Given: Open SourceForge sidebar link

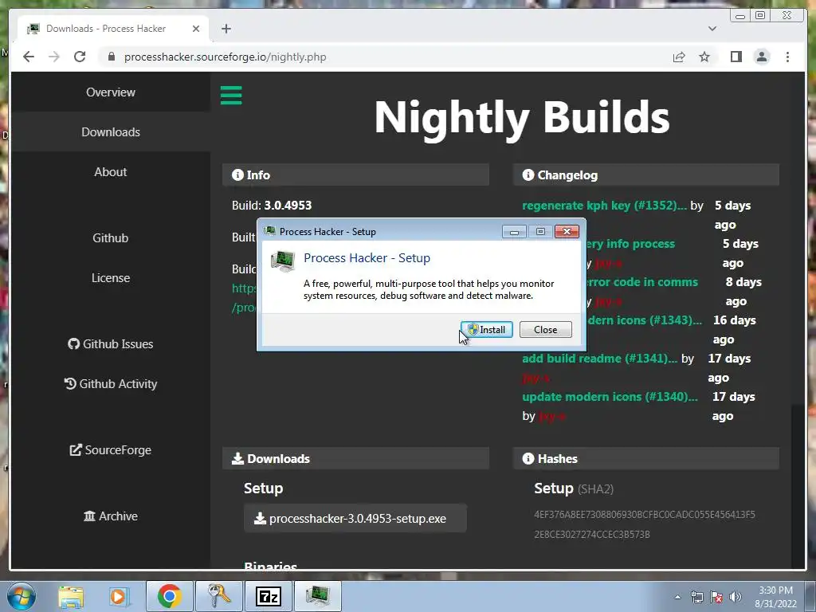Looking at the screenshot, I should tap(110, 450).
